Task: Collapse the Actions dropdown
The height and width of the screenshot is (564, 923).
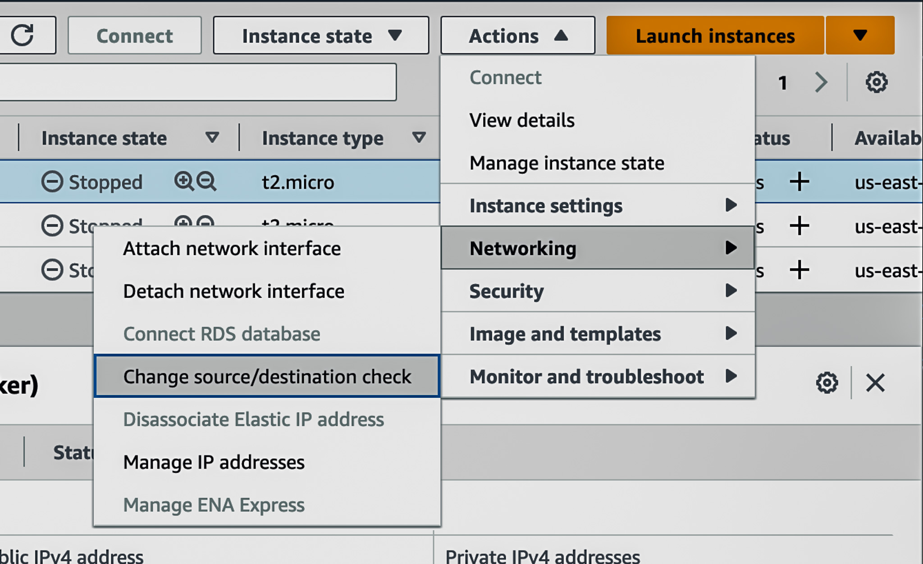Action: (517, 36)
